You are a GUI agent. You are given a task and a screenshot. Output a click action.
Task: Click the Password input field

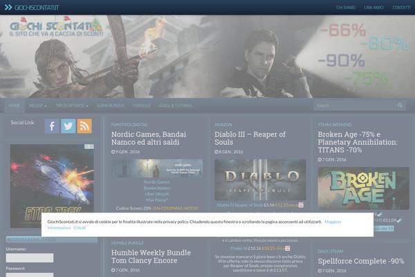tap(30, 275)
